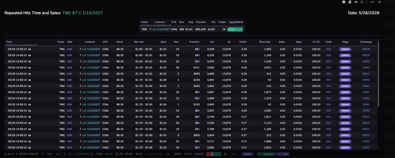Click the 54% bid/ask bar in bottom bar

click(x=213, y=154)
